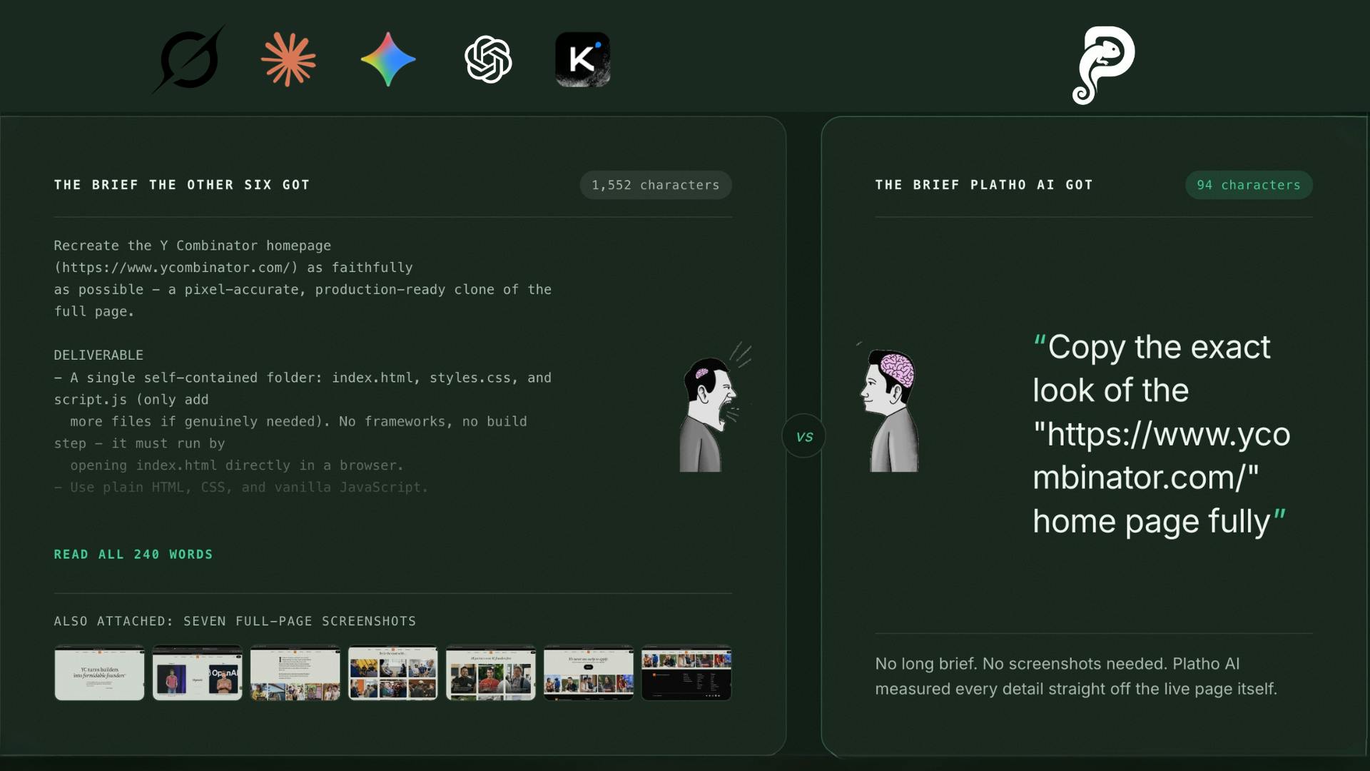This screenshot has width=1370, height=771.
Task: Open the third screenshot thumbnail with text article
Action: [295, 672]
